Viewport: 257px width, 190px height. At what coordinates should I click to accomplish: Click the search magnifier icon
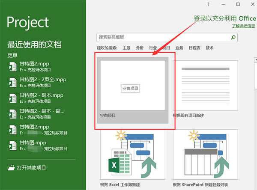coord(233,37)
